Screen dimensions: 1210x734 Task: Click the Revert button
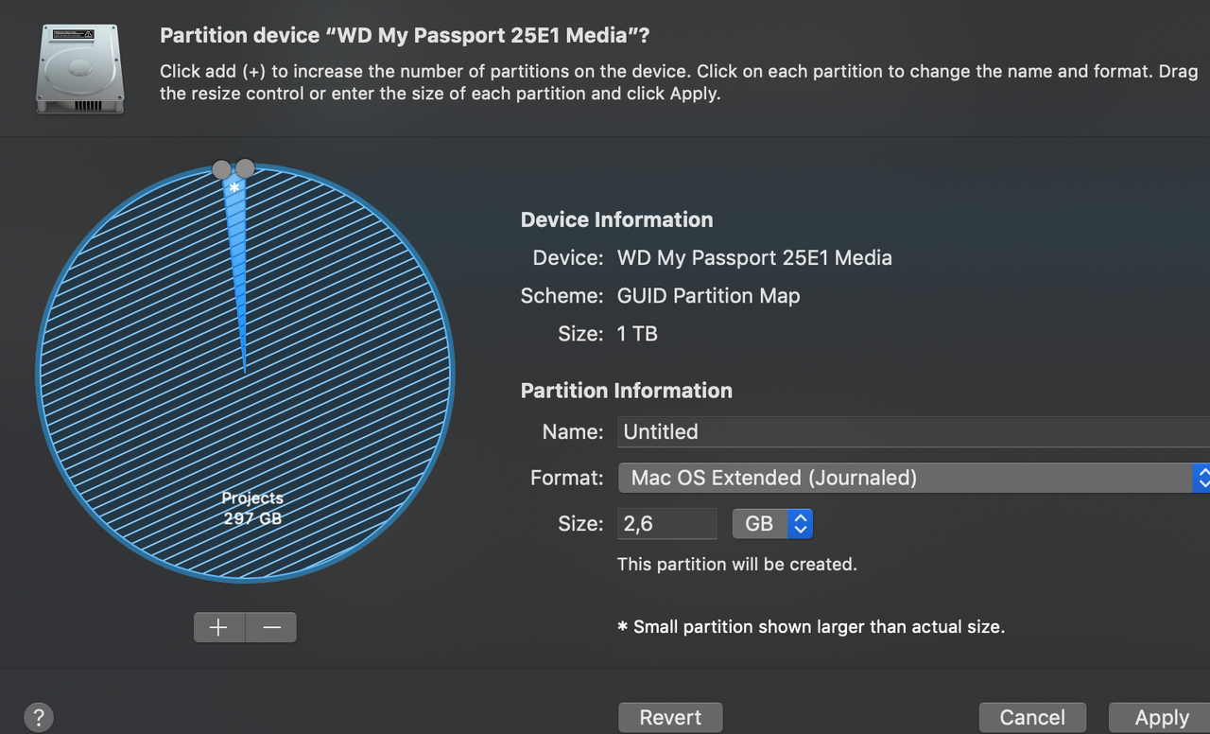coord(670,718)
